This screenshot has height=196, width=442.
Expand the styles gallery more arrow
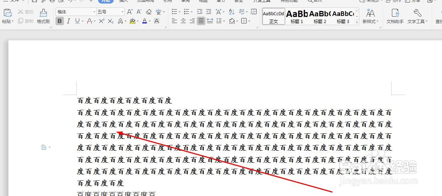pyautogui.click(x=357, y=22)
